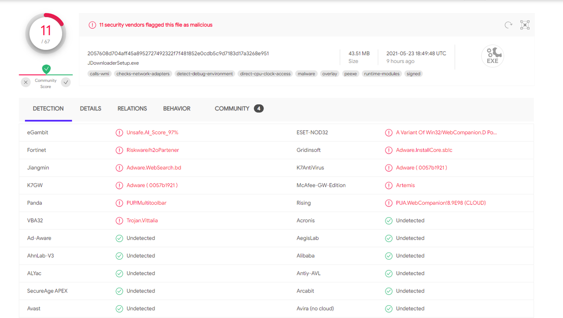Open the DETAILS tab
The height and width of the screenshot is (318, 563).
(x=91, y=108)
